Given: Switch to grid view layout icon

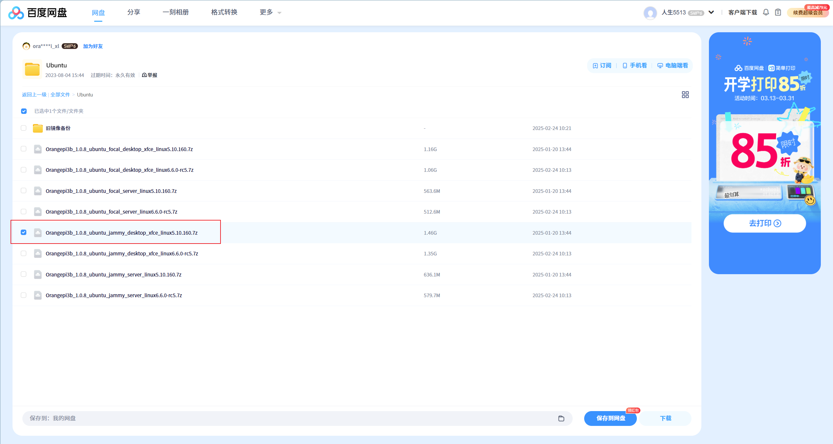Looking at the screenshot, I should point(685,95).
